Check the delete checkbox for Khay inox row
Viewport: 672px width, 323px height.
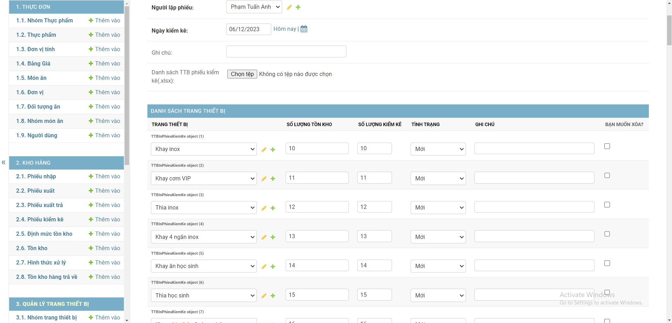(607, 146)
